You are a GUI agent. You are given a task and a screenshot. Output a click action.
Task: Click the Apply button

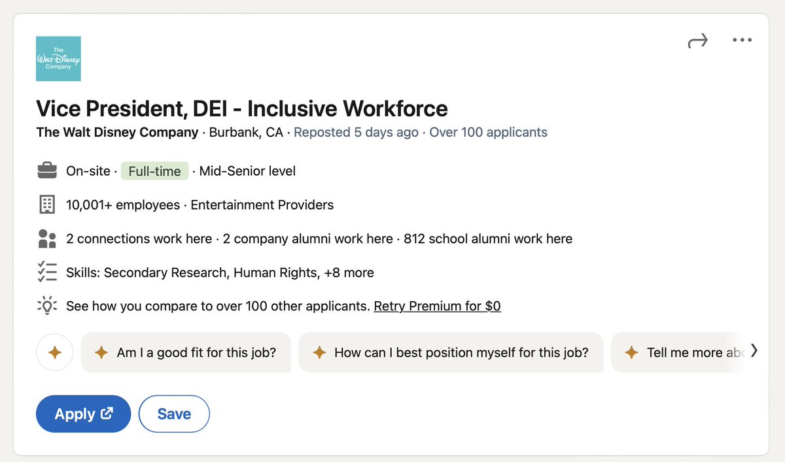(84, 414)
